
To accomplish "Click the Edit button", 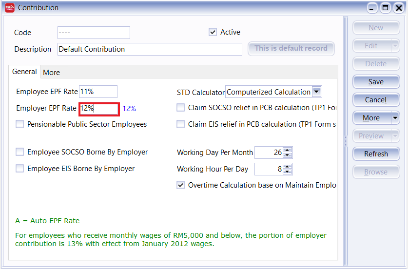I will pos(371,46).
